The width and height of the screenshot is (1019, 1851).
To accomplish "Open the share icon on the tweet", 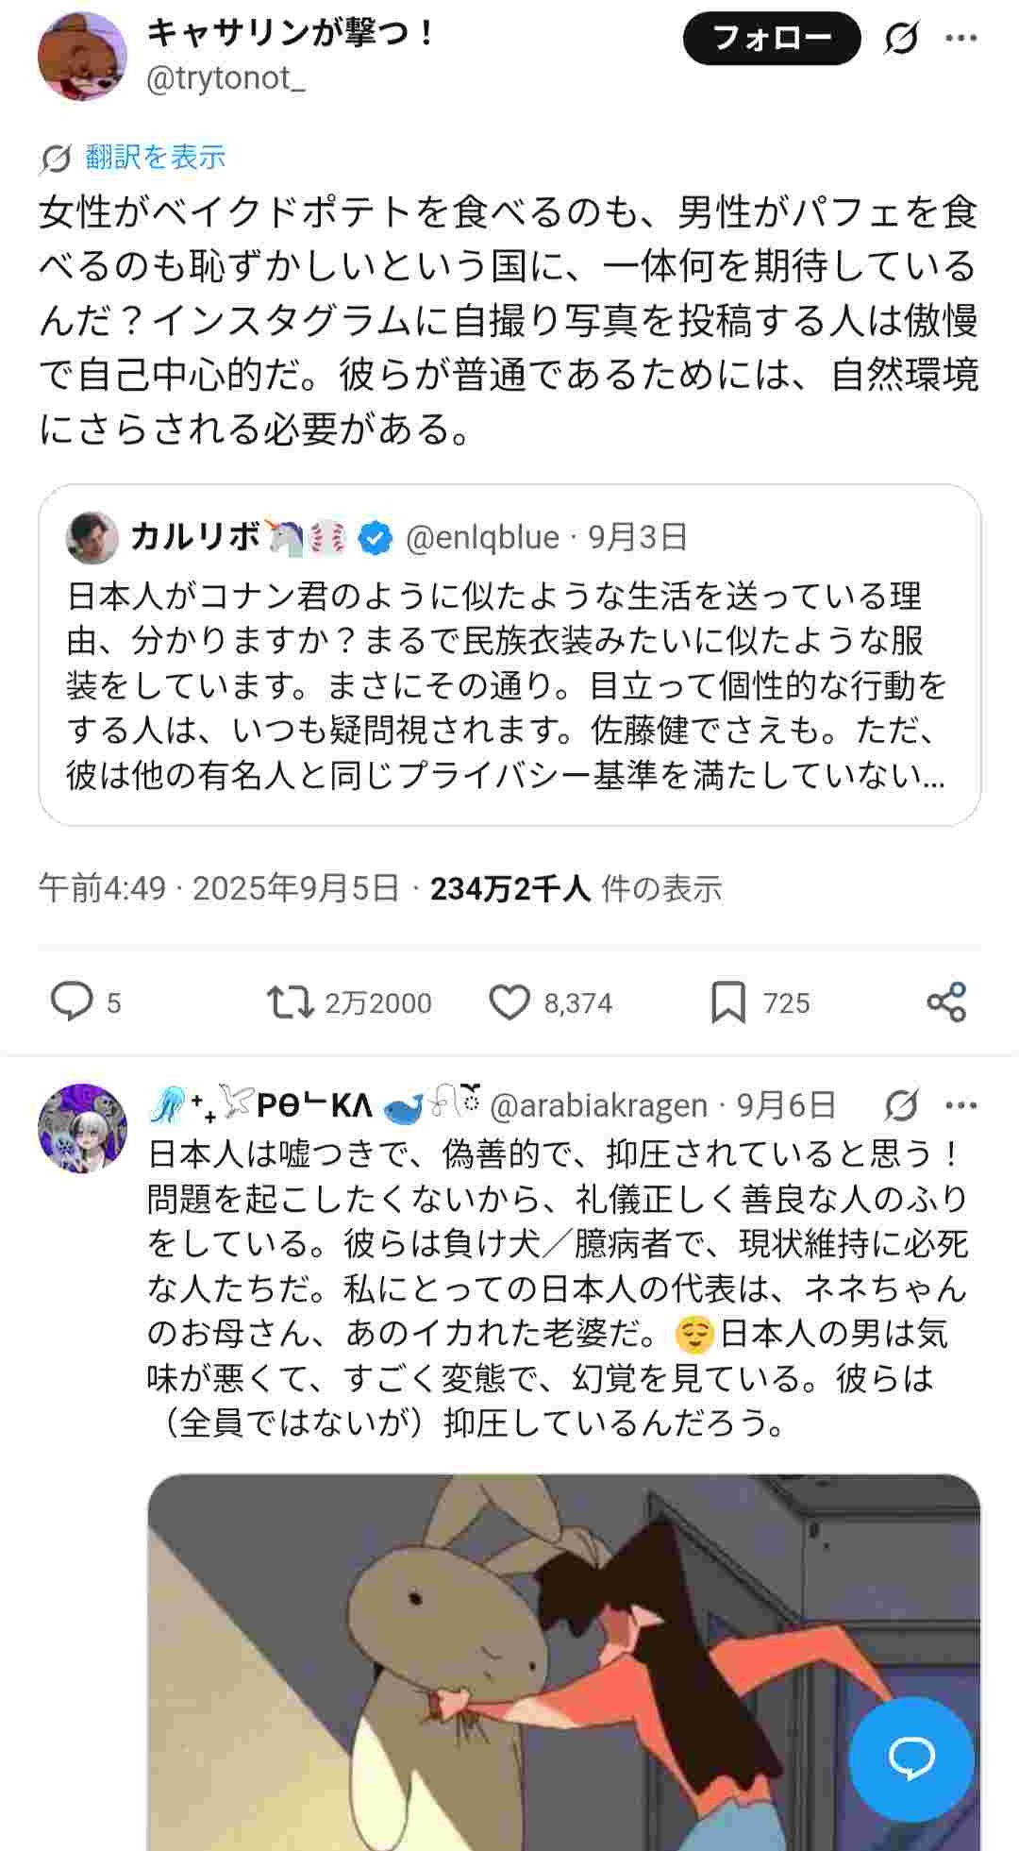I will tap(946, 1001).
